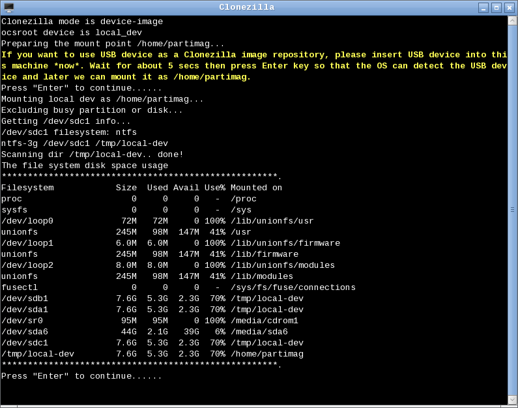Open the Clonezilla window menu icon

tap(9, 7)
